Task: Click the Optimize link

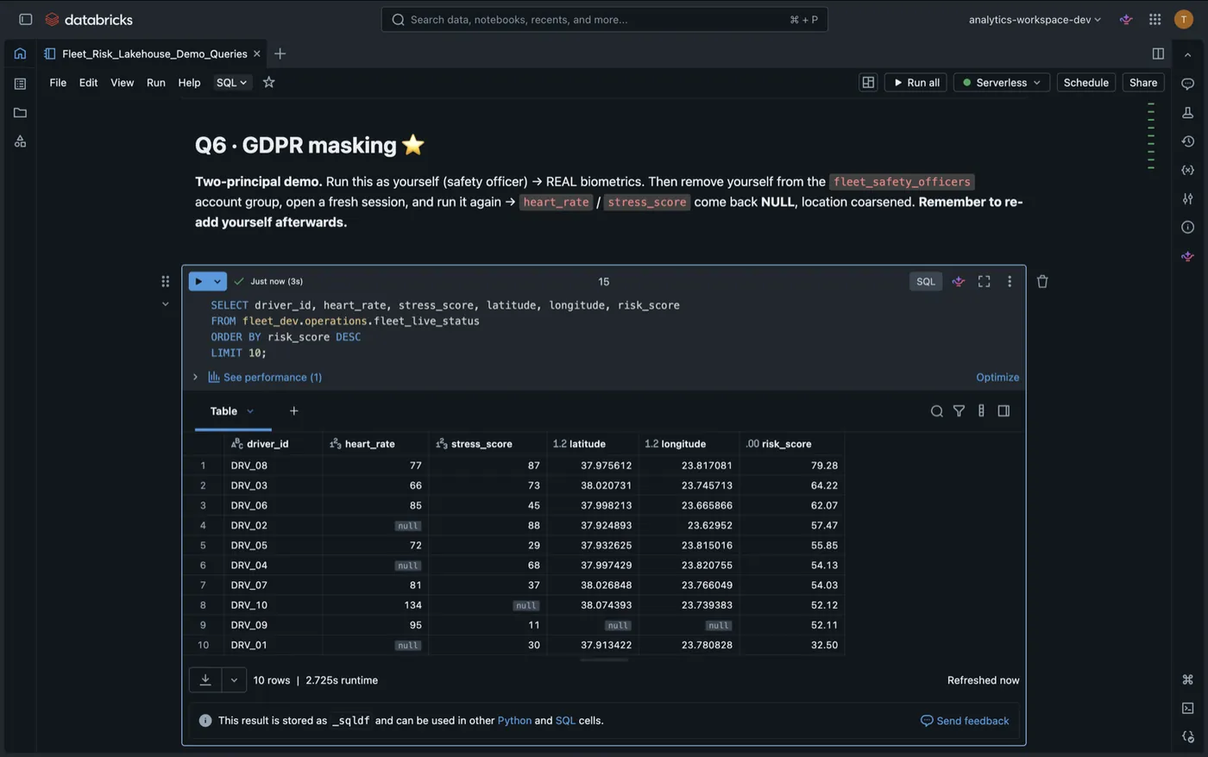Action: point(997,377)
